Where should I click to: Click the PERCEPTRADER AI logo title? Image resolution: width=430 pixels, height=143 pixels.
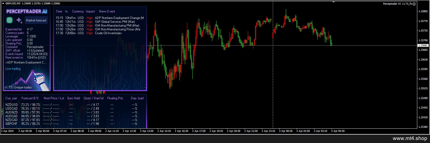[x=27, y=11]
